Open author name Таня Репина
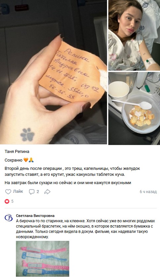This screenshot has width=160, height=277. pos(17,151)
